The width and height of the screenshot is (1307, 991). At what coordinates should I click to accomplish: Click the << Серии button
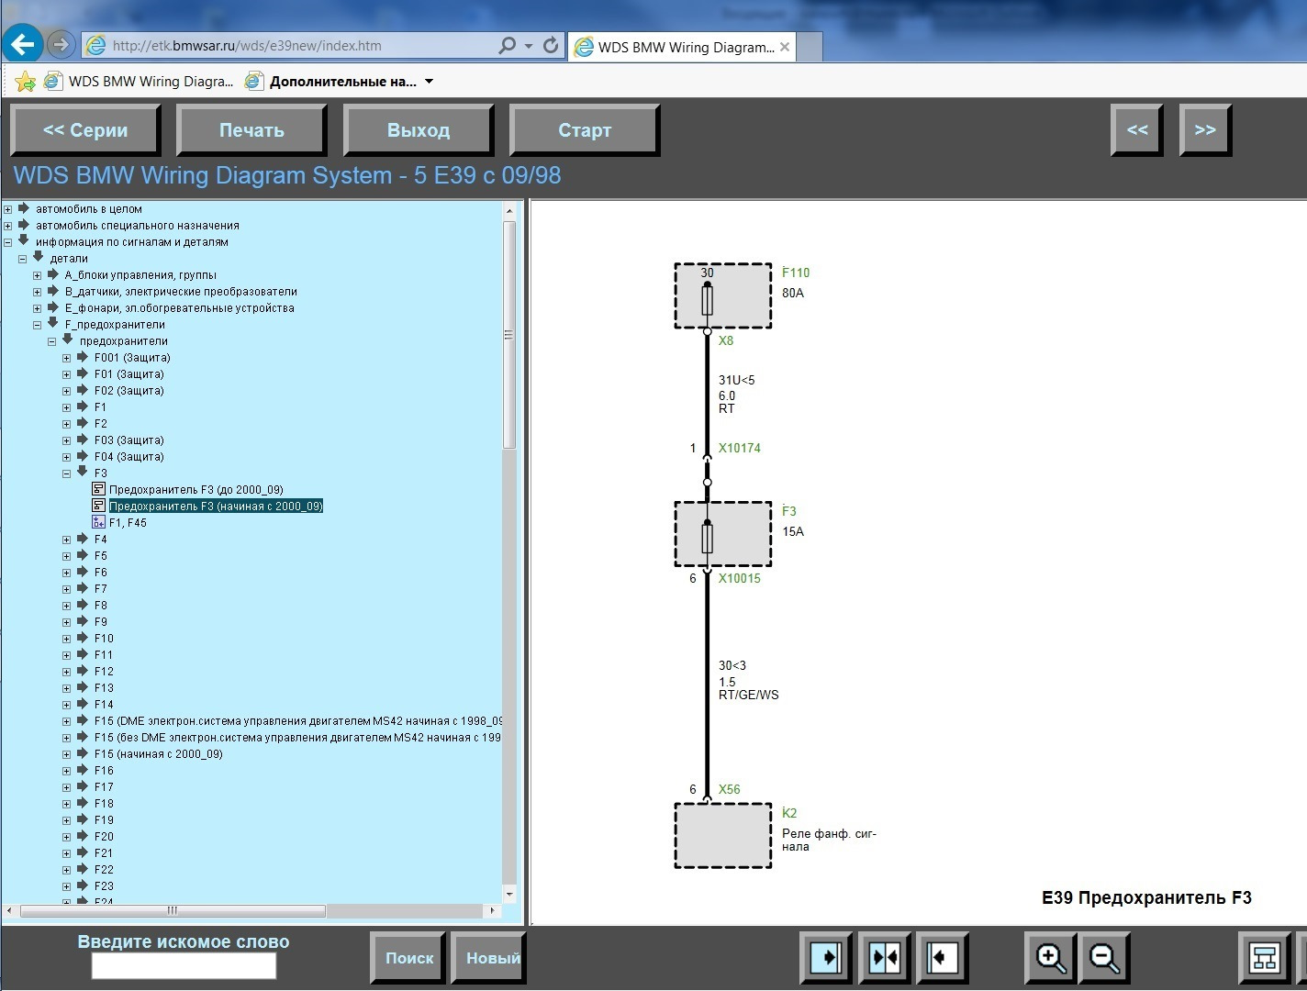[x=85, y=130]
